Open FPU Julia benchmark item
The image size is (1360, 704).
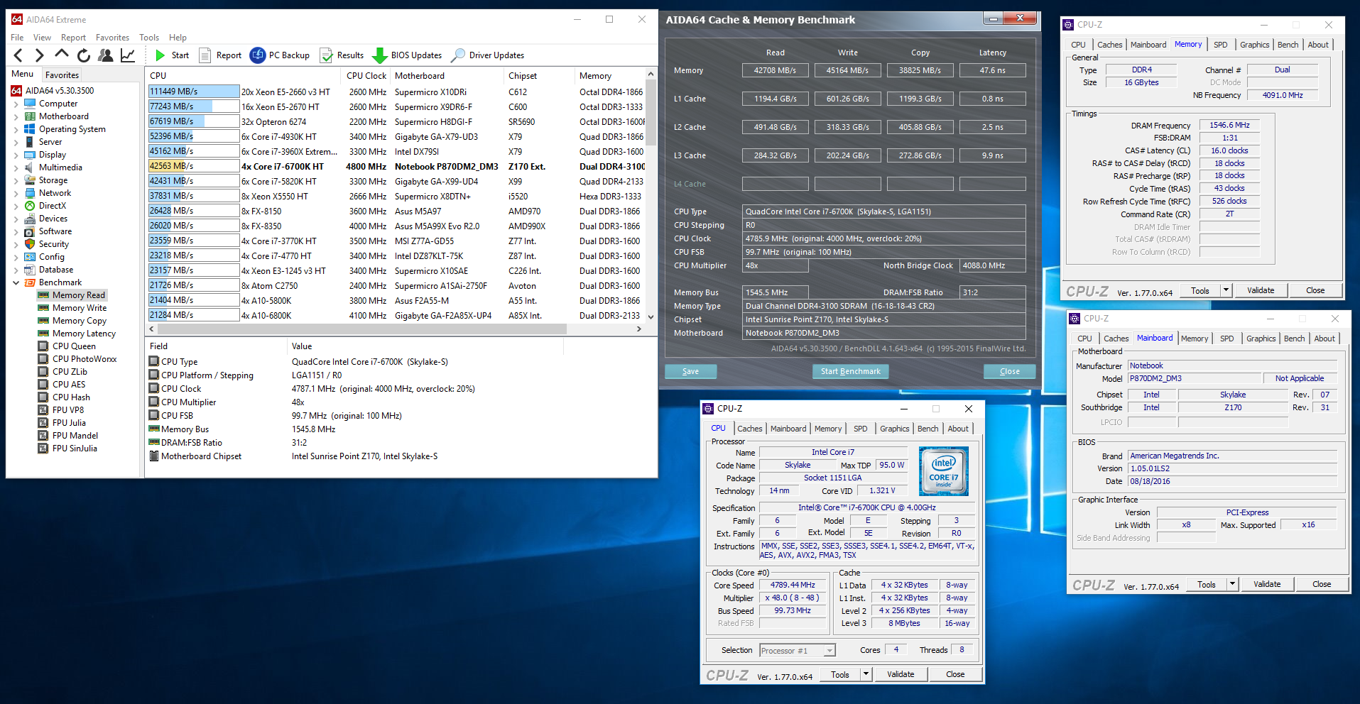point(69,423)
